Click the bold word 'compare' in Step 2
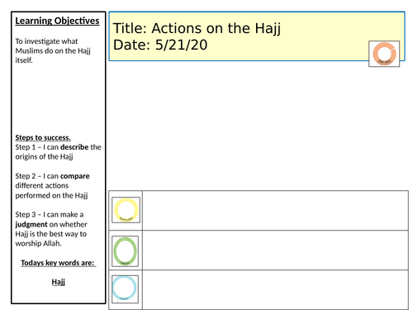 [75, 176]
